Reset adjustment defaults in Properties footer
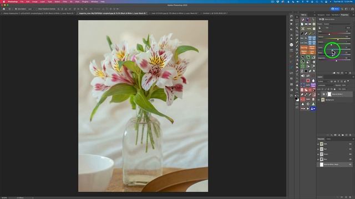The height and width of the screenshot is (199, 355). point(342,72)
